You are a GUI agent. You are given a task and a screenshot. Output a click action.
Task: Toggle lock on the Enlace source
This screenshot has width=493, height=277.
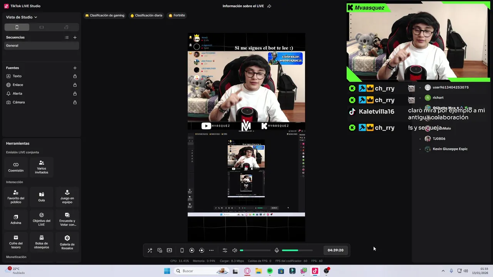pyautogui.click(x=75, y=85)
